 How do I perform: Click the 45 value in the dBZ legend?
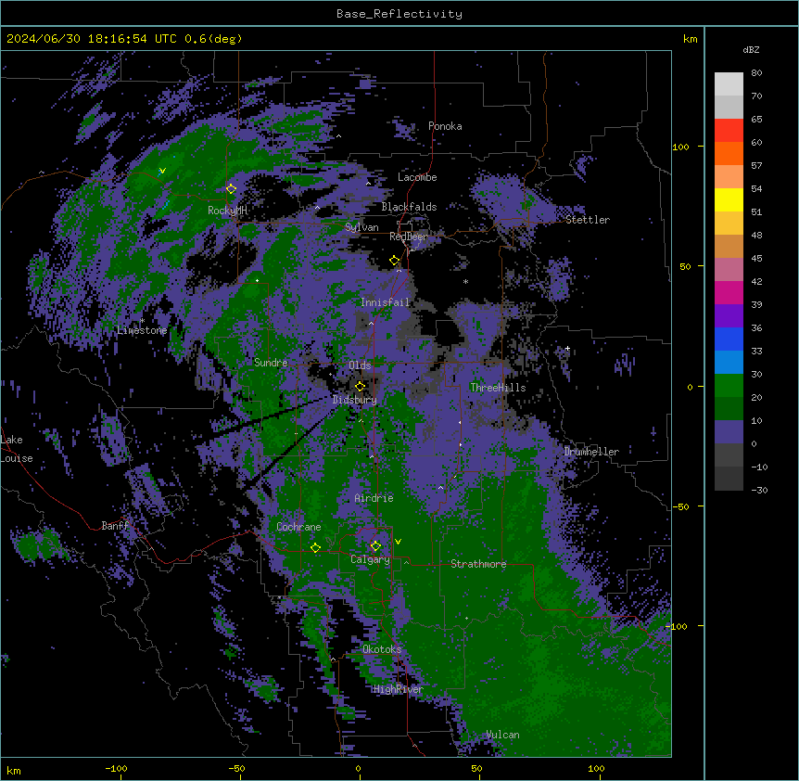(756, 259)
